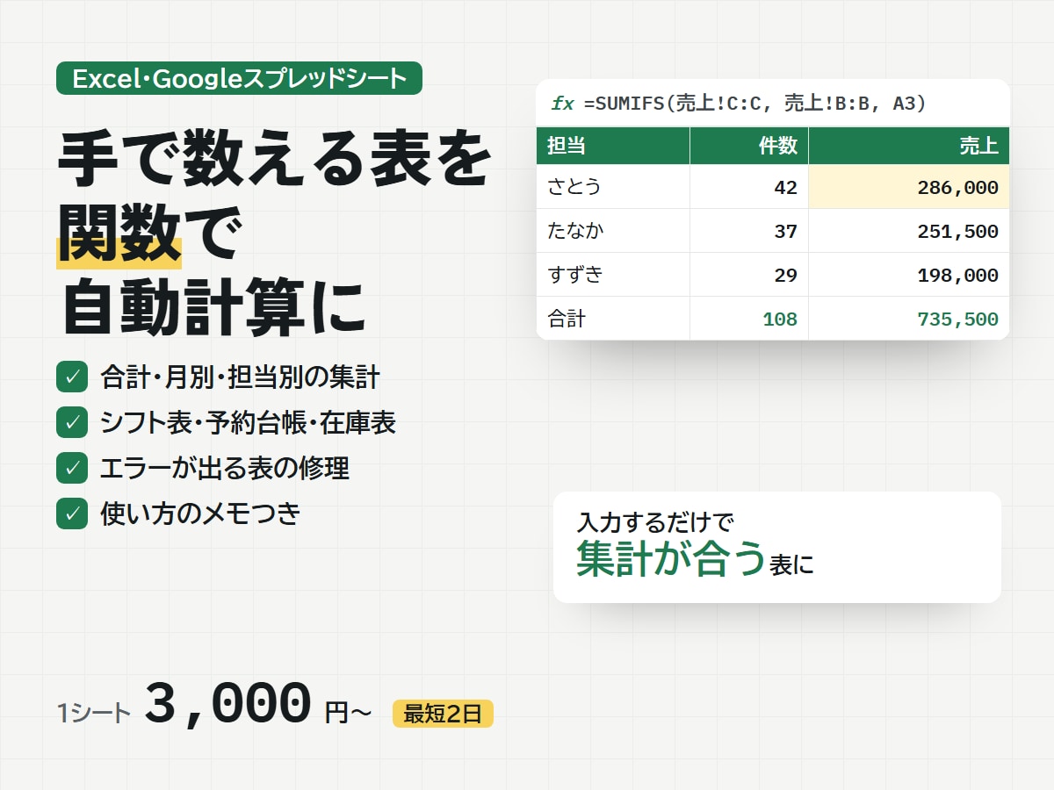Click the 円〜 price suffix
The image size is (1054, 790).
(349, 713)
